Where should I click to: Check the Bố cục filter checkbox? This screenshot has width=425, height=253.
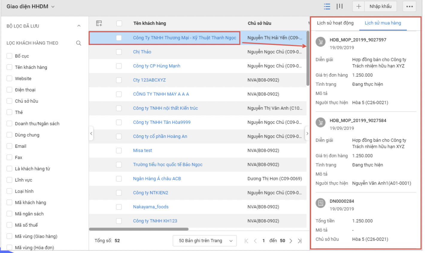click(10, 56)
